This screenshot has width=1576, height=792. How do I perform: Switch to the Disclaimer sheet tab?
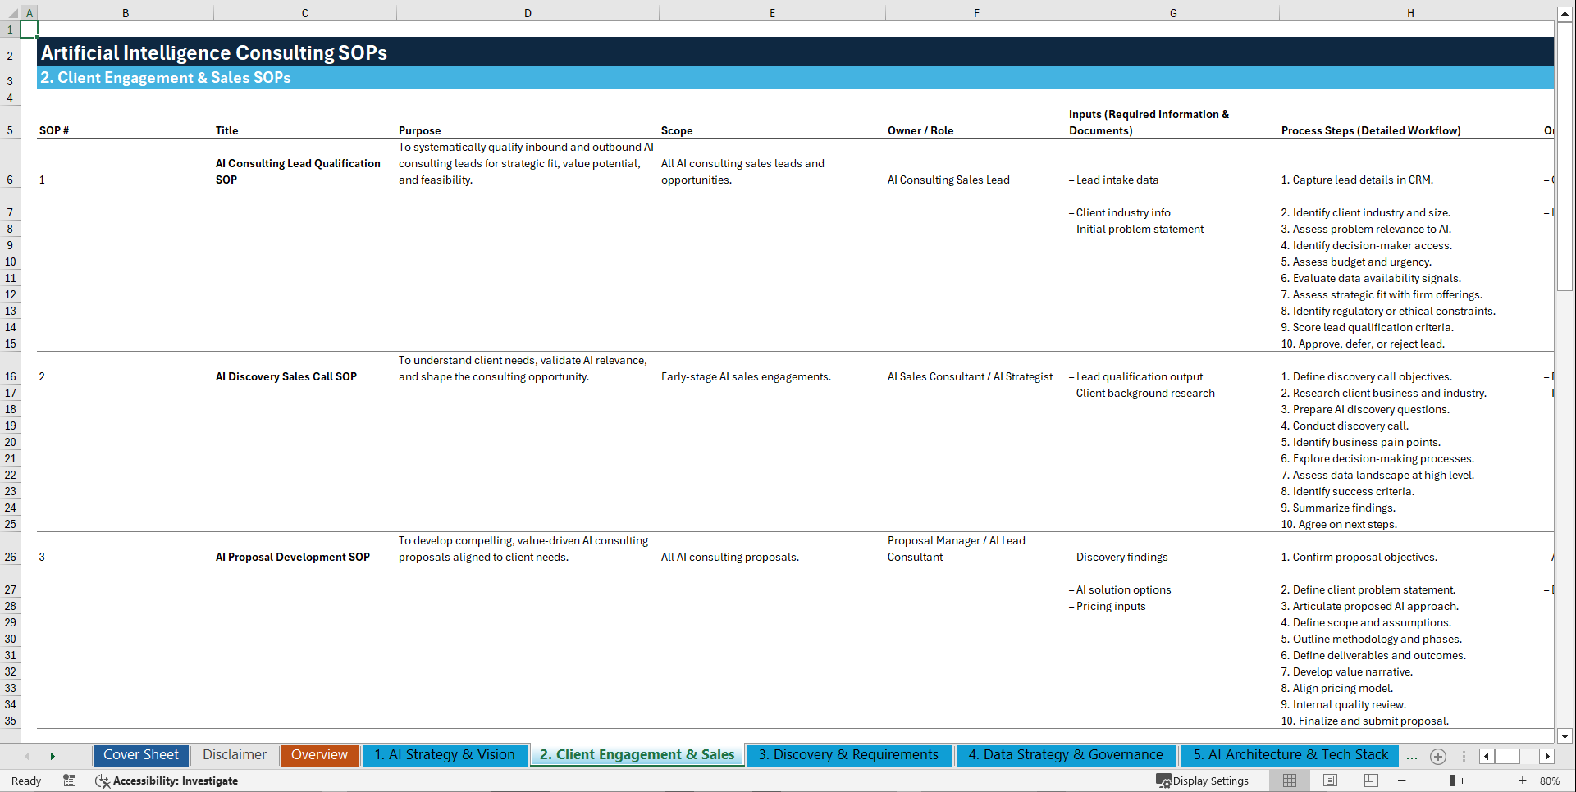tap(234, 754)
